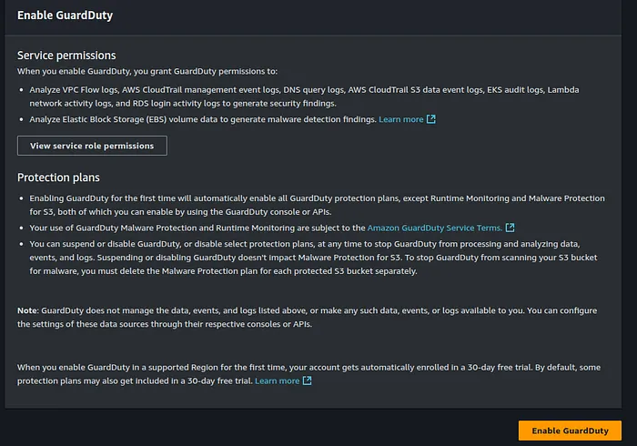
Task: Click the Service permissions heading
Action: (66, 56)
